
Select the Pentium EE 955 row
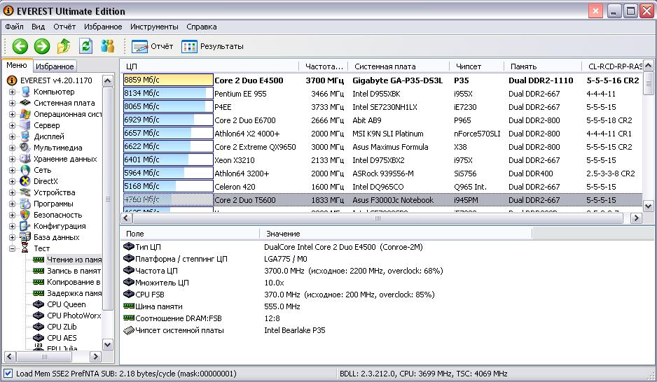coord(382,94)
